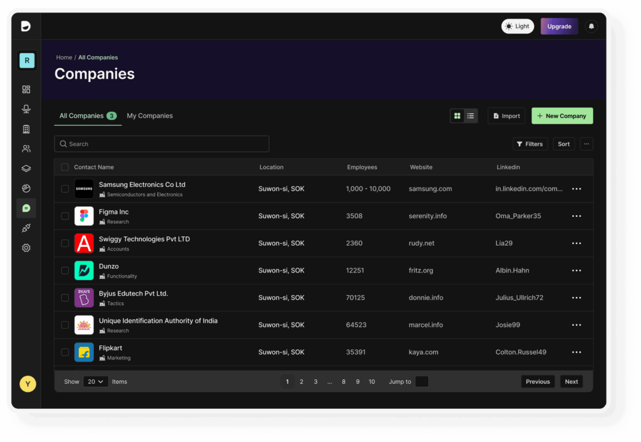Open row actions menu for Dunzo
Viewport: 641px width, 442px height.
click(577, 270)
